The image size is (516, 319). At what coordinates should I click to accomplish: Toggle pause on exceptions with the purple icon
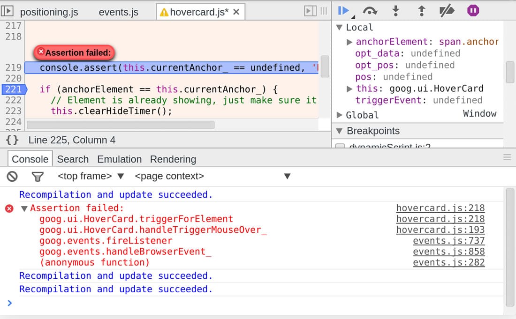(472, 10)
